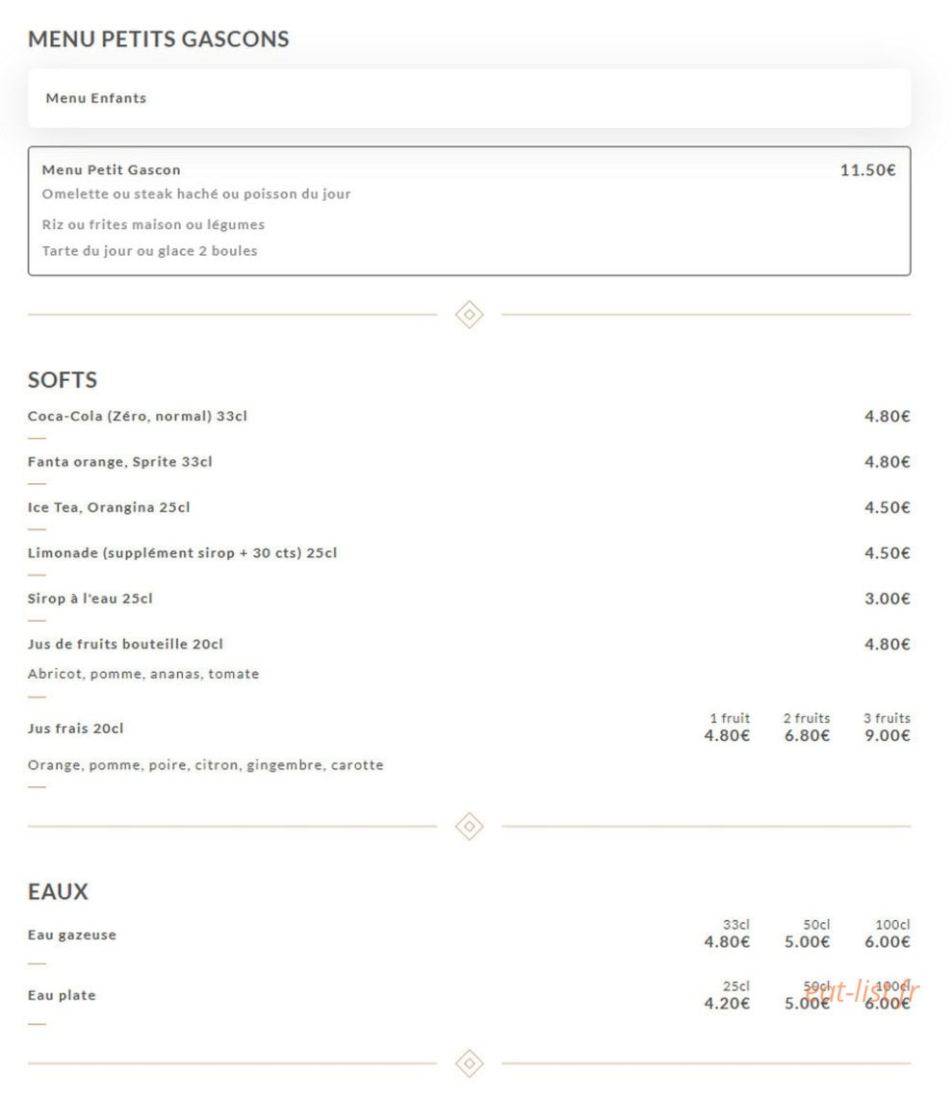Choose the Ice Tea, Orangina 25cl item
The image size is (952, 1100).
(109, 507)
